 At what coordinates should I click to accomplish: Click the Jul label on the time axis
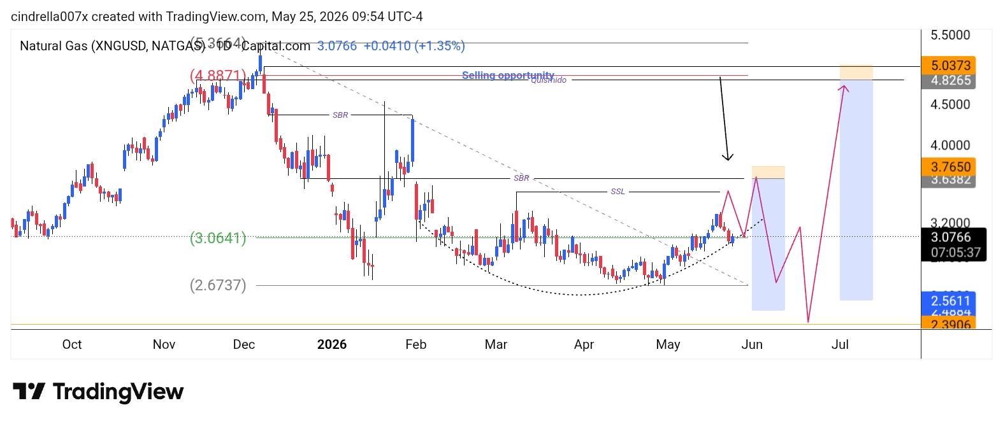click(840, 344)
